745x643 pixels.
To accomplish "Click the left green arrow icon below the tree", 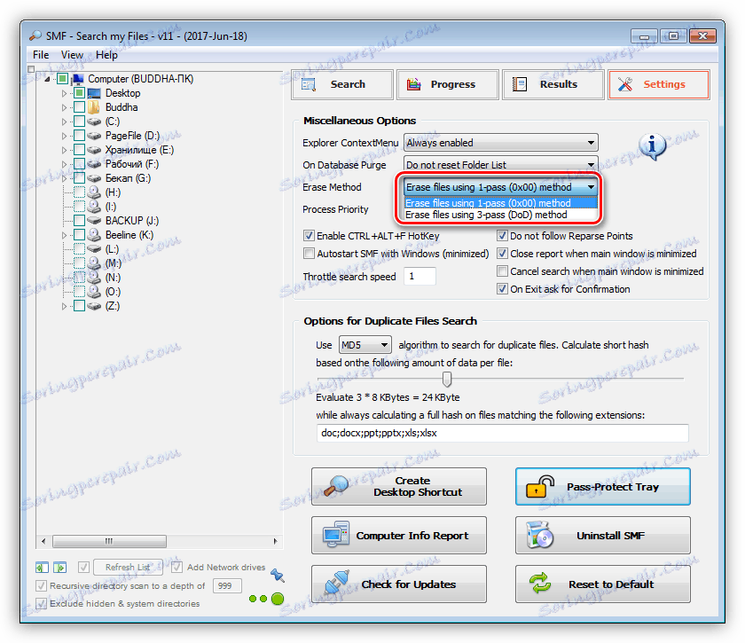I will [x=42, y=567].
